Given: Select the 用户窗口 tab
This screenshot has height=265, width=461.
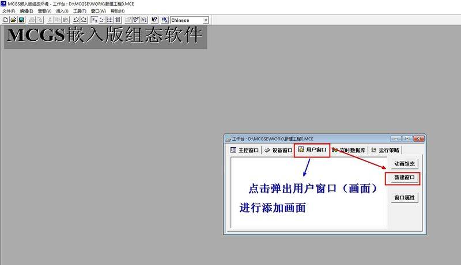Looking at the screenshot, I should tap(312, 150).
